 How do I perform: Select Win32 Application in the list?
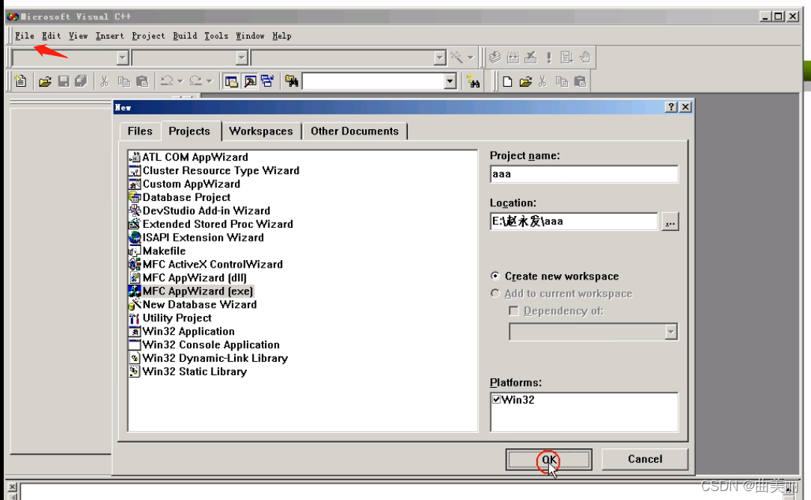pyautogui.click(x=189, y=331)
